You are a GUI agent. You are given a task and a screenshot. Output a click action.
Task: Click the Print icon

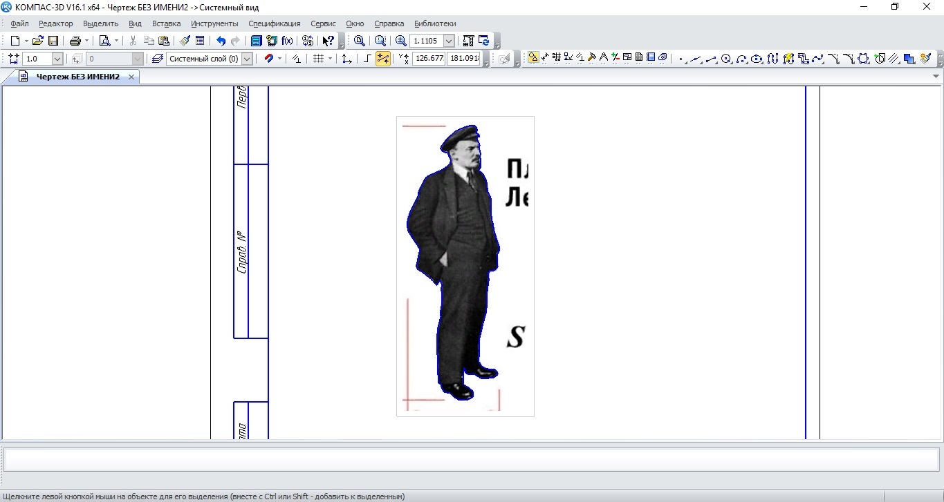pos(75,41)
